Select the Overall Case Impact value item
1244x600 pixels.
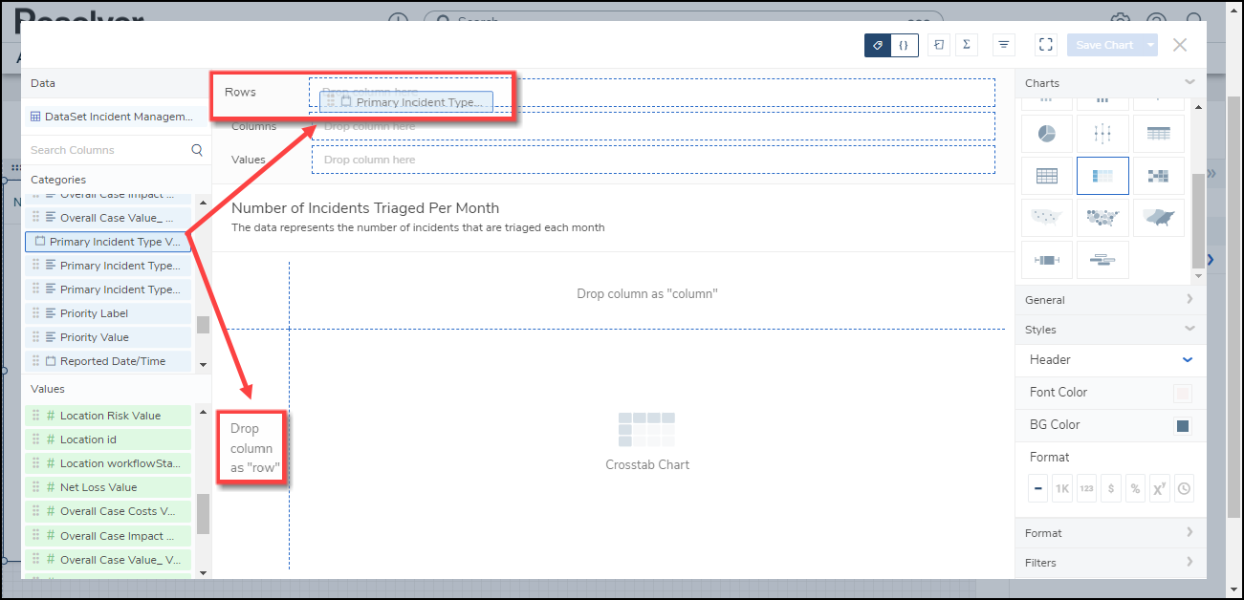click(x=108, y=536)
